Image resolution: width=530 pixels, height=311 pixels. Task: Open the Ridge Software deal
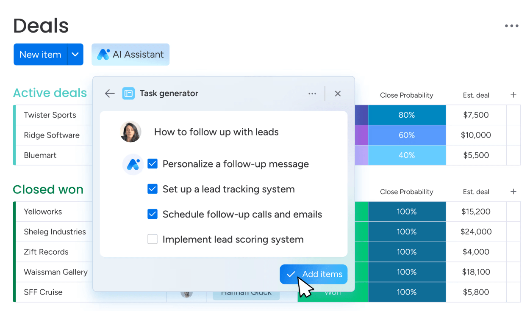(52, 135)
